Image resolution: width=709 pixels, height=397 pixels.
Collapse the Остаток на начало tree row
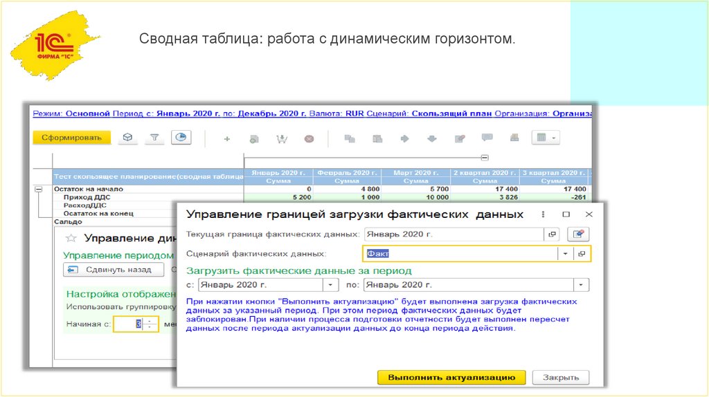[39, 189]
